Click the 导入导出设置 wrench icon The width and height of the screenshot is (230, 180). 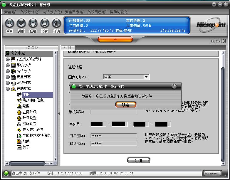(x=19, y=130)
